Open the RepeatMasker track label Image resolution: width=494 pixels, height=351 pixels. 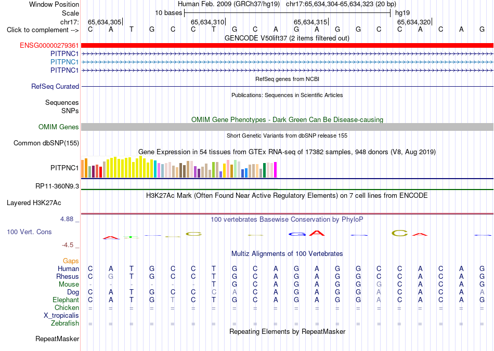(57, 339)
